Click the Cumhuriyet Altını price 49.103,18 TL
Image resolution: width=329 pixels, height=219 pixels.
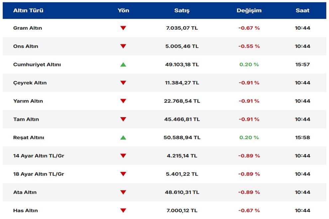(x=182, y=65)
